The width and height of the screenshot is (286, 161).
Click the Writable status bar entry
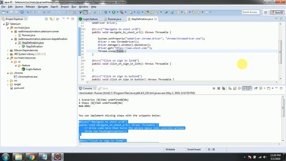170,149
